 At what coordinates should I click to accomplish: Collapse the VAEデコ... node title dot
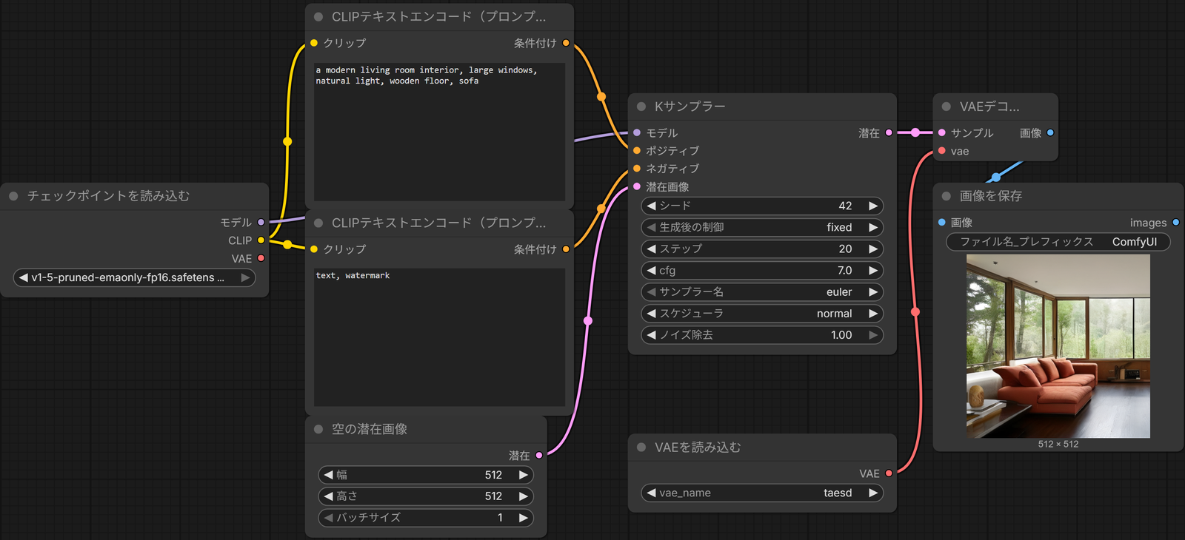point(947,107)
